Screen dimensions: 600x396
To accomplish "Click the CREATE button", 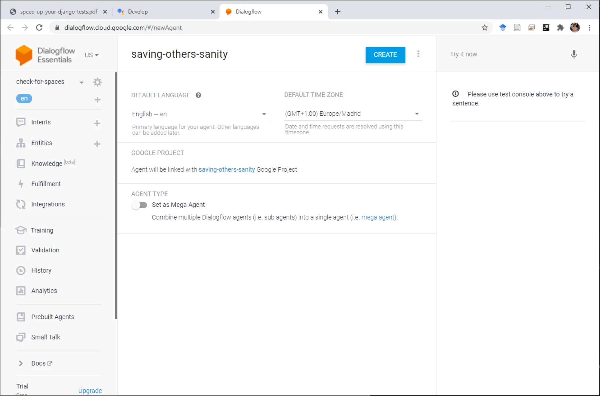I will (x=385, y=55).
